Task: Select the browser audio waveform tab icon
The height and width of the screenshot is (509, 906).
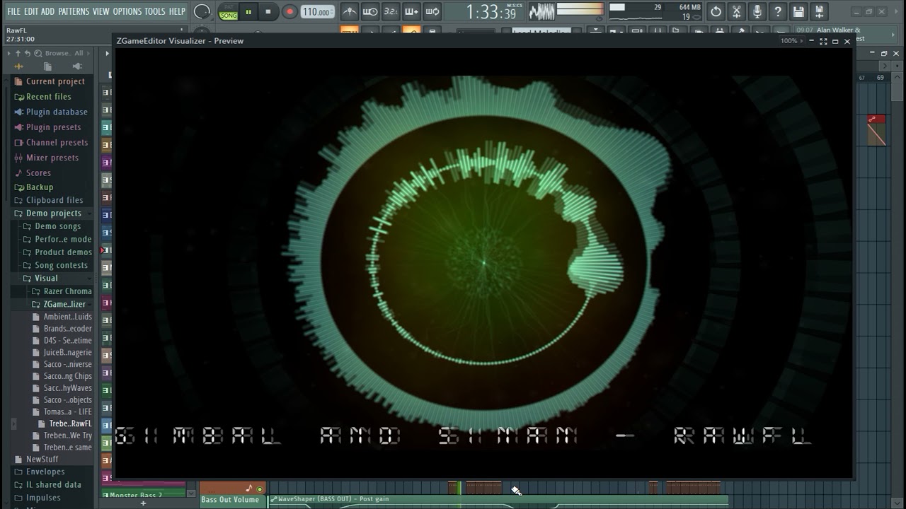Action: pos(18,66)
